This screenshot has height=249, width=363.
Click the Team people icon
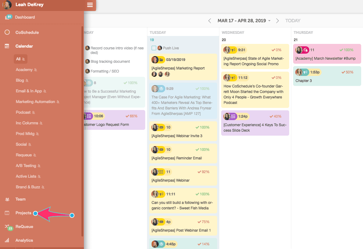(x=7, y=199)
